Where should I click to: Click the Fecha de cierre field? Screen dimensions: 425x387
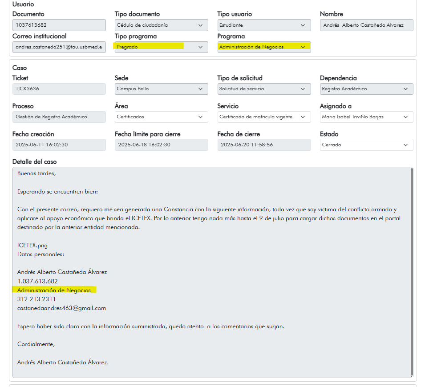[x=264, y=145]
